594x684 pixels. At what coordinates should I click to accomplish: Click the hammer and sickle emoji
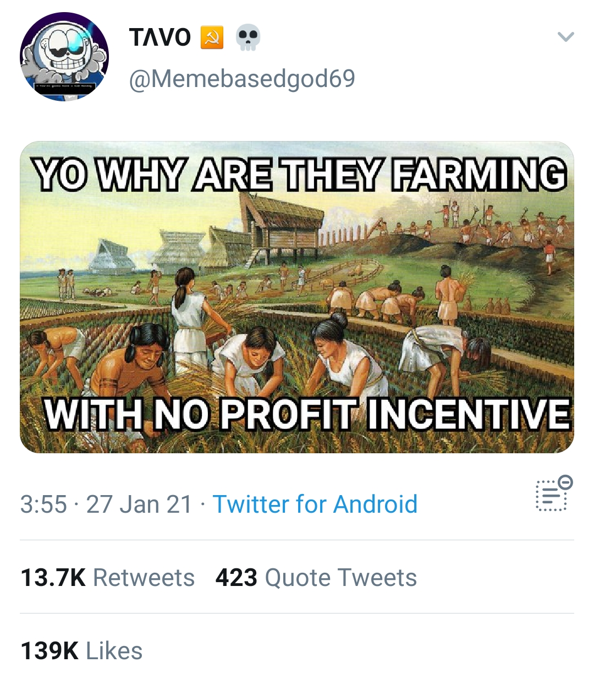point(212,37)
